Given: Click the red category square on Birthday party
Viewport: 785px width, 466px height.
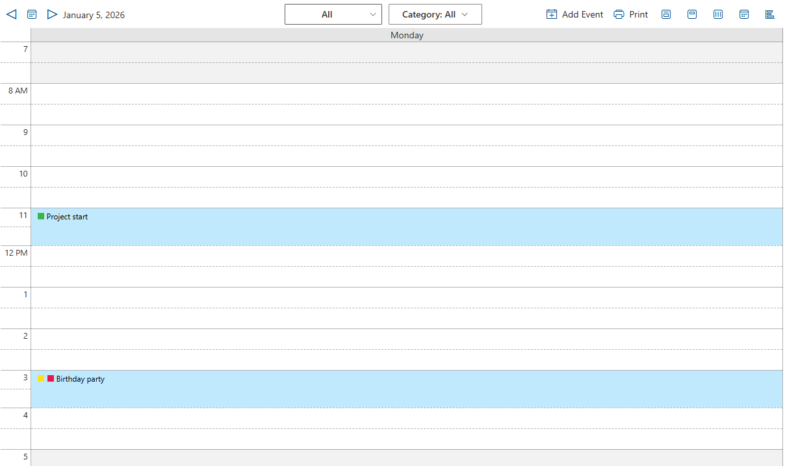Looking at the screenshot, I should [x=51, y=378].
